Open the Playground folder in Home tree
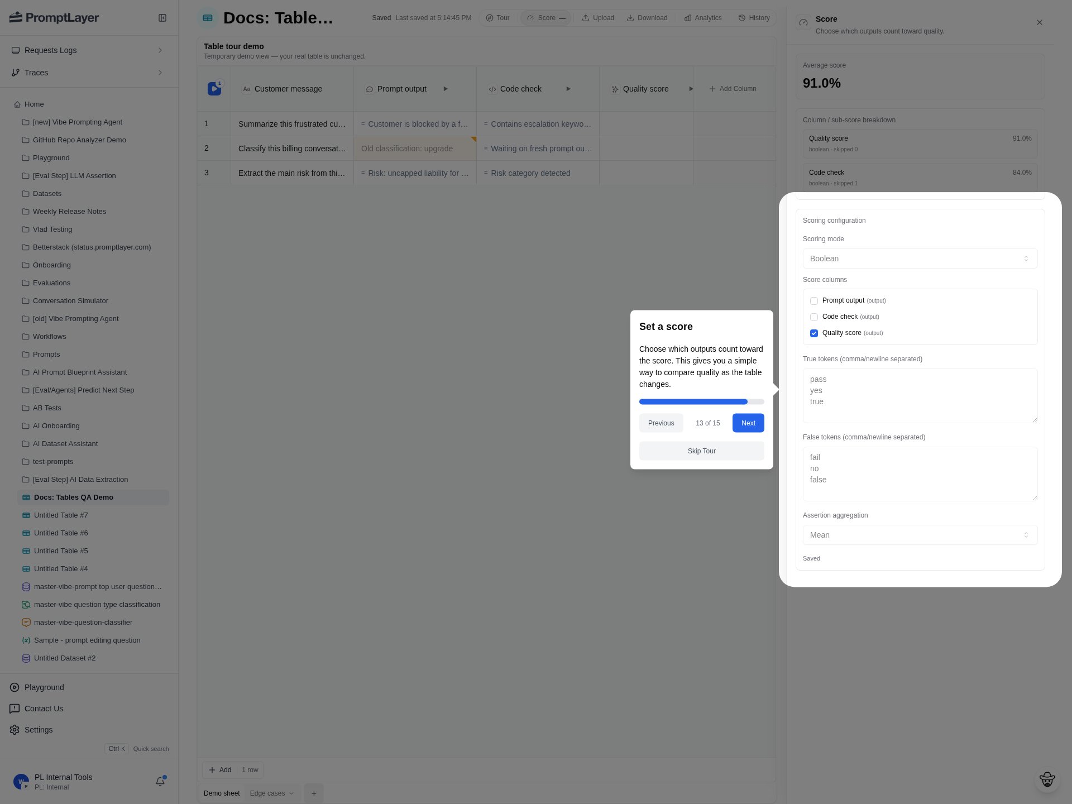1072x804 pixels. point(51,158)
